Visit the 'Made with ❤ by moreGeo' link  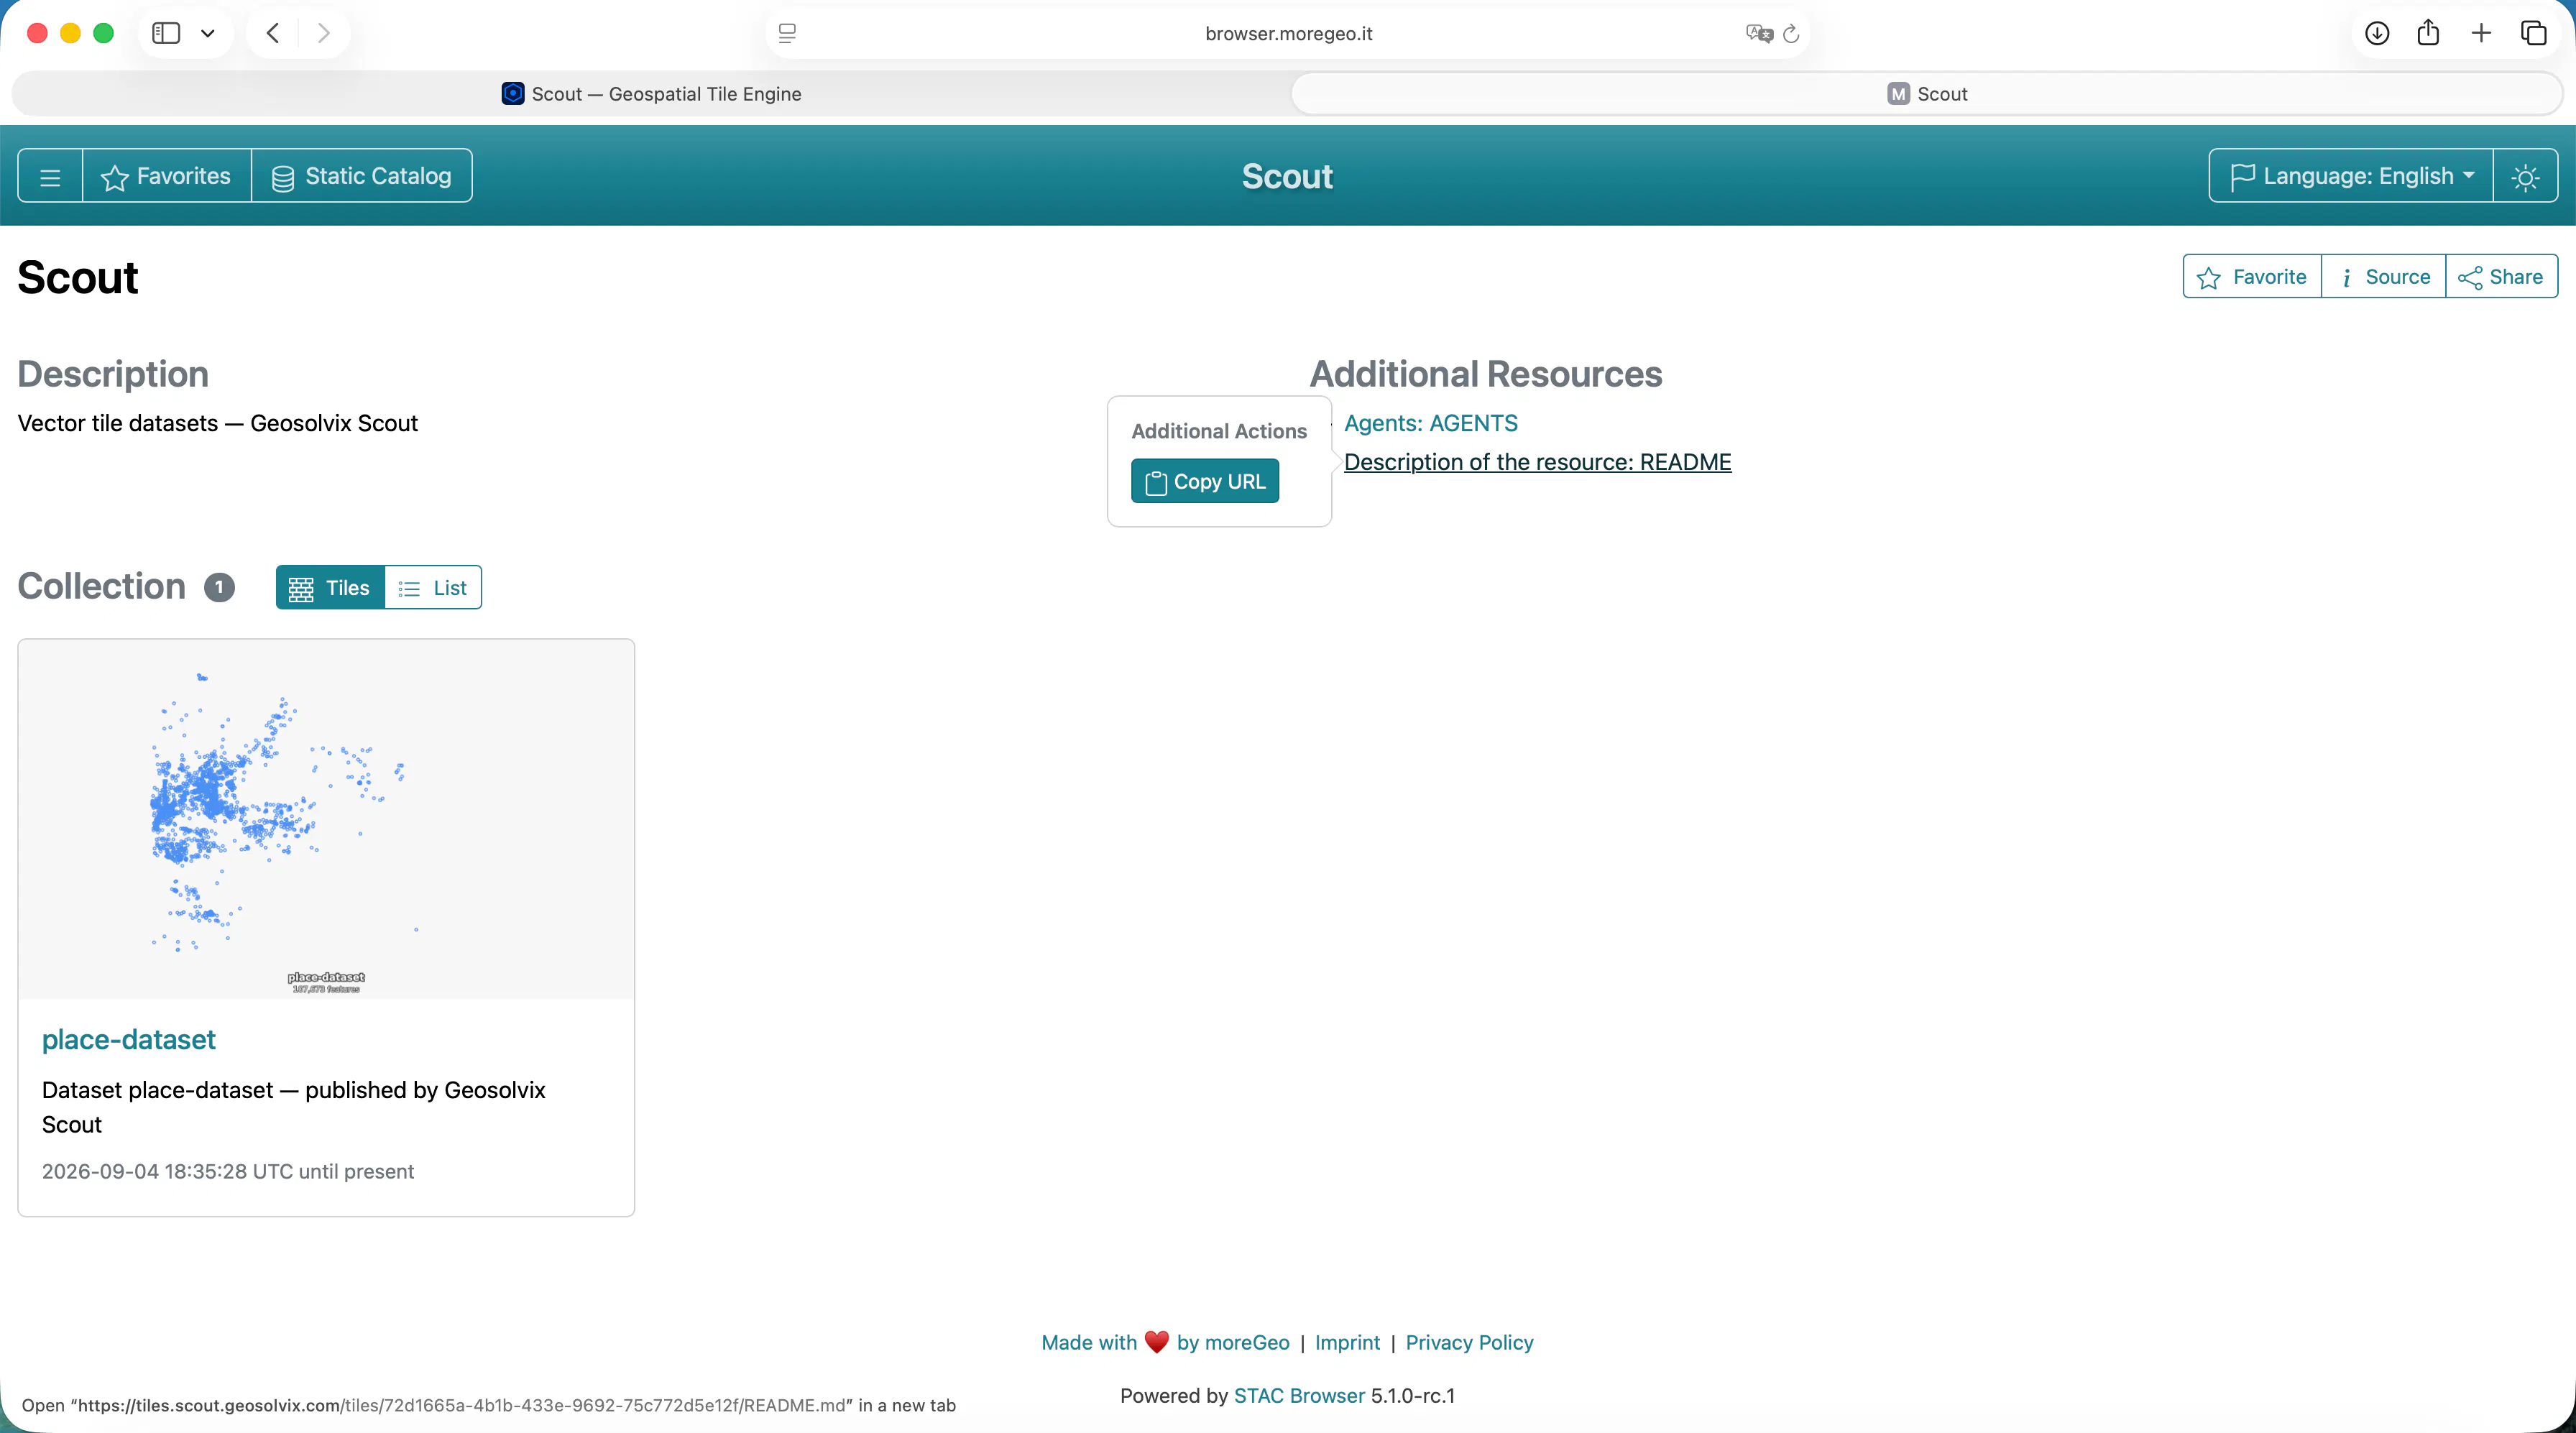1165,1342
